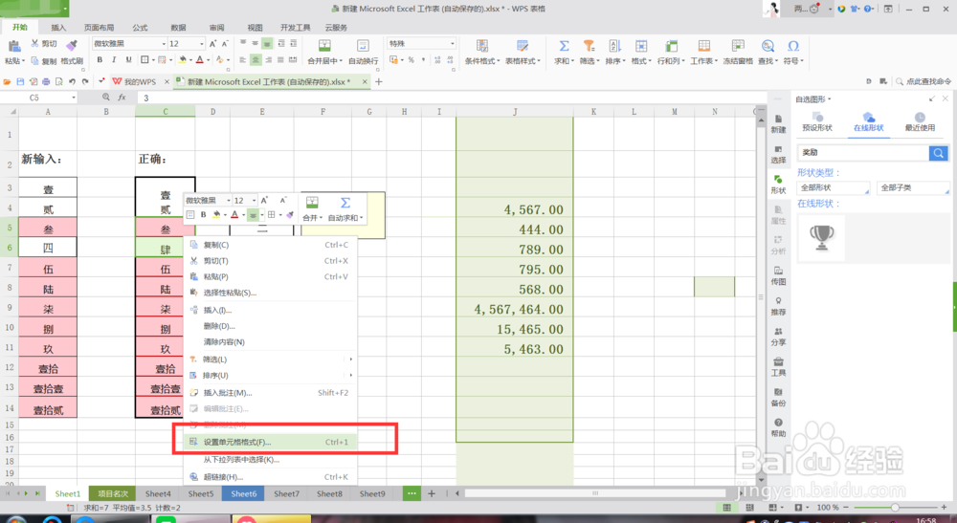Click the print icon in quick access toolbar
Viewport: 957px width, 523px height.
[46, 81]
